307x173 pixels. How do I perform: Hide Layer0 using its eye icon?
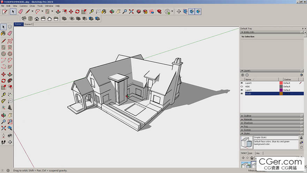tap(242, 83)
